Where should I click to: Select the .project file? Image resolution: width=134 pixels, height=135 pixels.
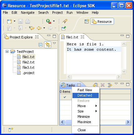(28, 73)
